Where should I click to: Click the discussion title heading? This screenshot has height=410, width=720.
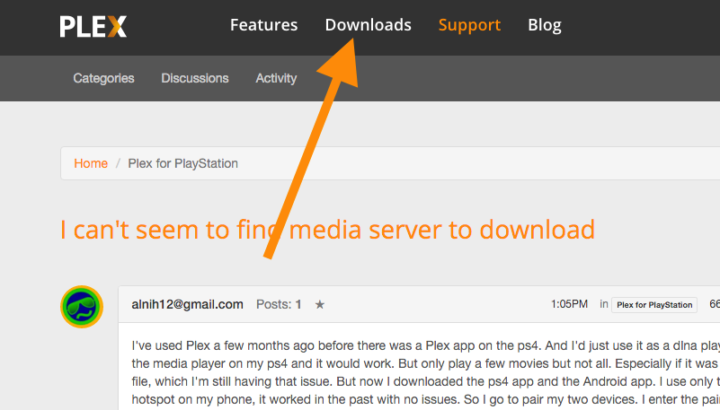327,230
